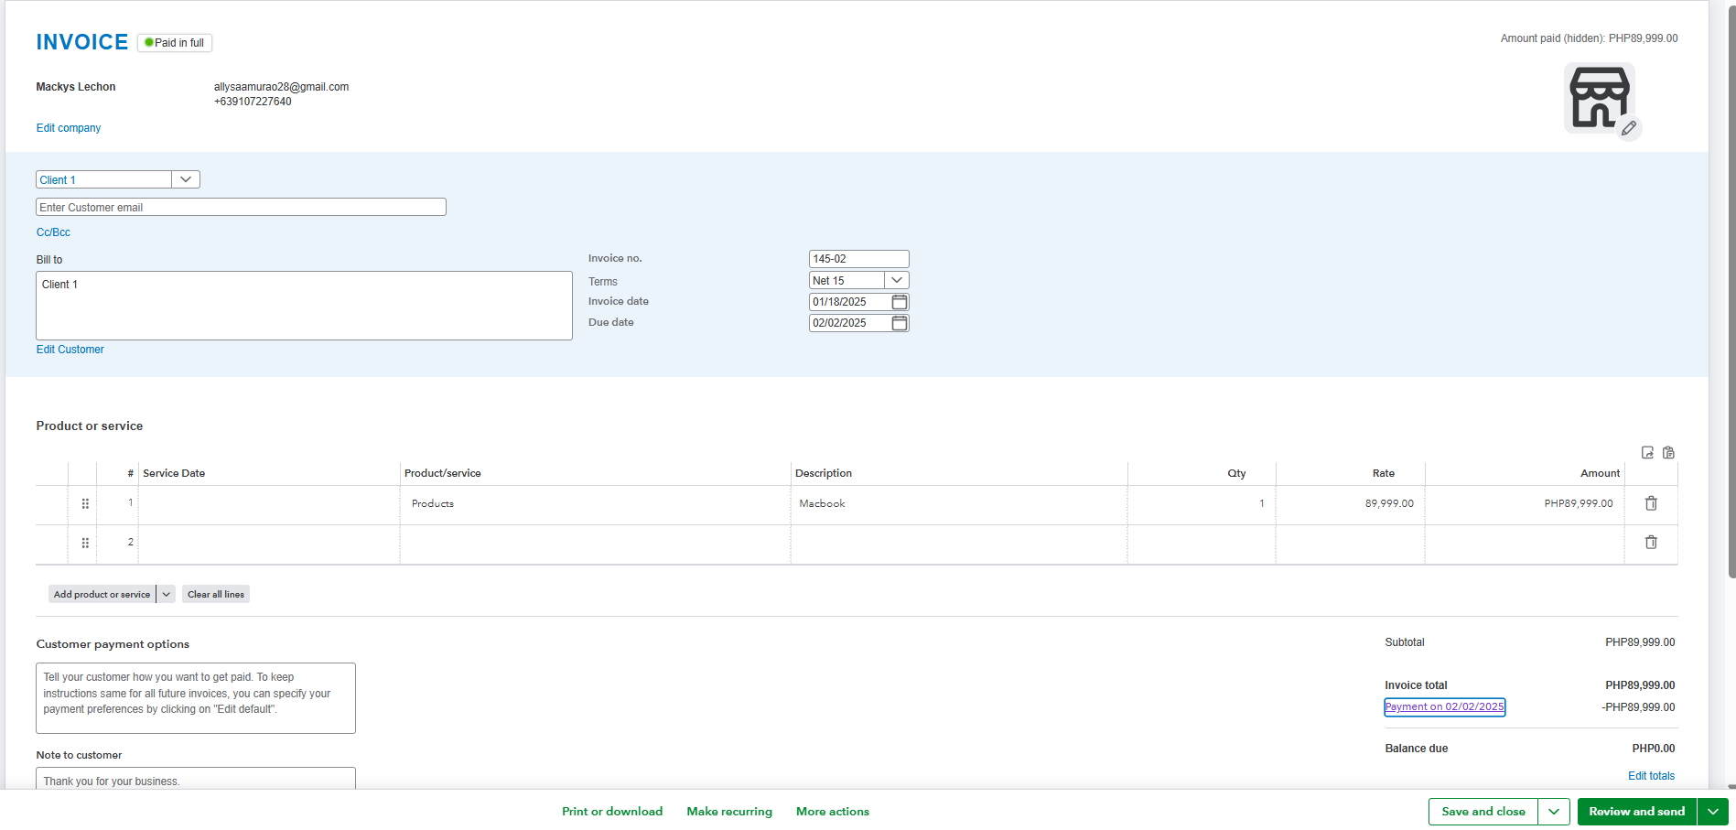Click the Edit totals link

click(1651, 776)
